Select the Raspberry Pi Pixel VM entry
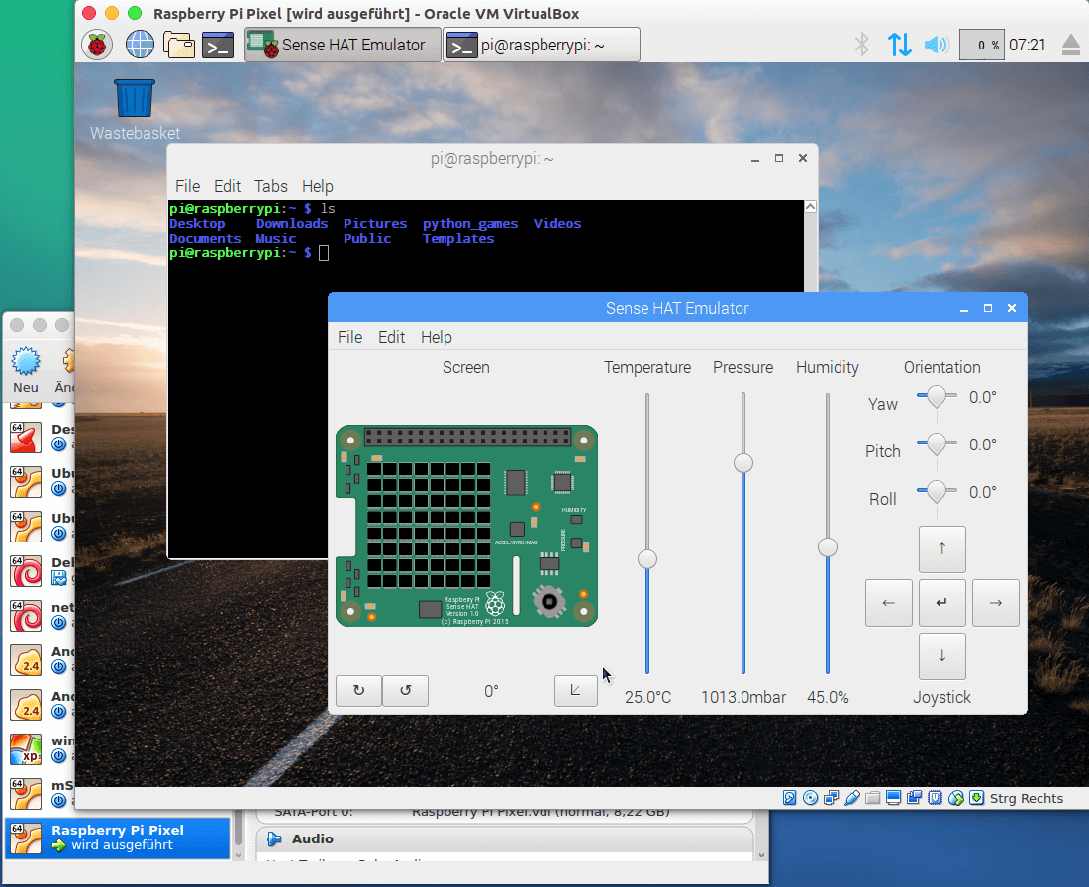The height and width of the screenshot is (887, 1089). click(x=118, y=838)
